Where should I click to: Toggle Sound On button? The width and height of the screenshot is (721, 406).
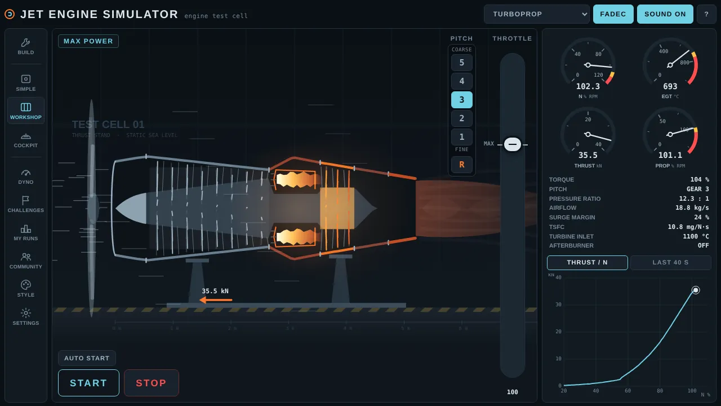(665, 14)
